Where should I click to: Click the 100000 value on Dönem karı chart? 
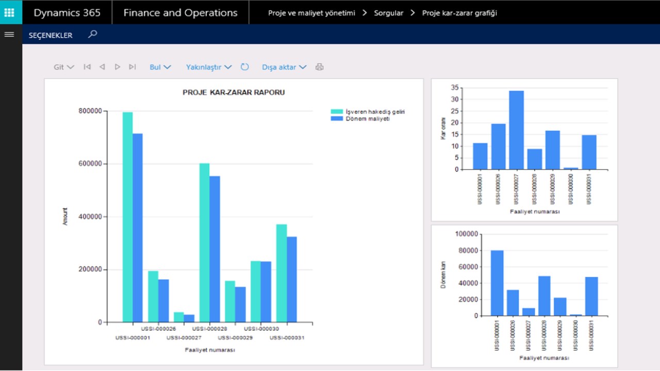point(466,234)
